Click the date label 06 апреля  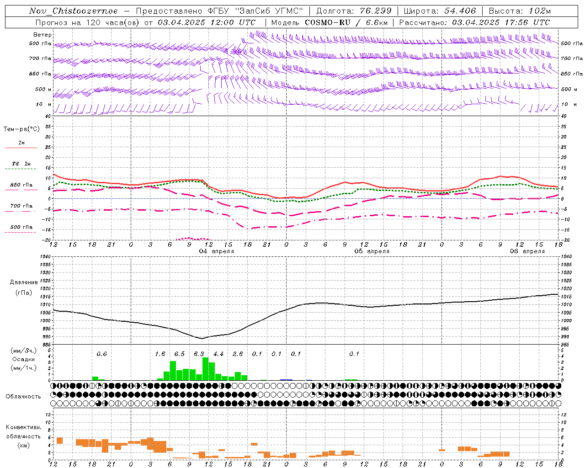pyautogui.click(x=527, y=251)
